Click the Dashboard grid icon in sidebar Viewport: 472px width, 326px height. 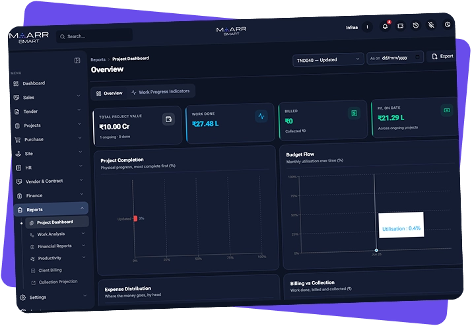pos(16,84)
